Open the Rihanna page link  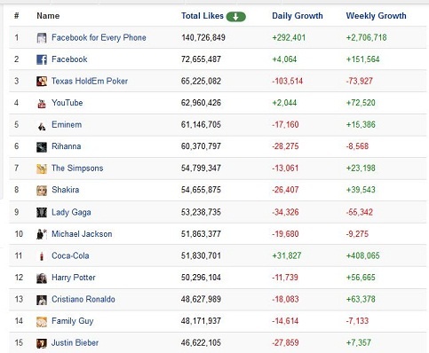(x=67, y=146)
